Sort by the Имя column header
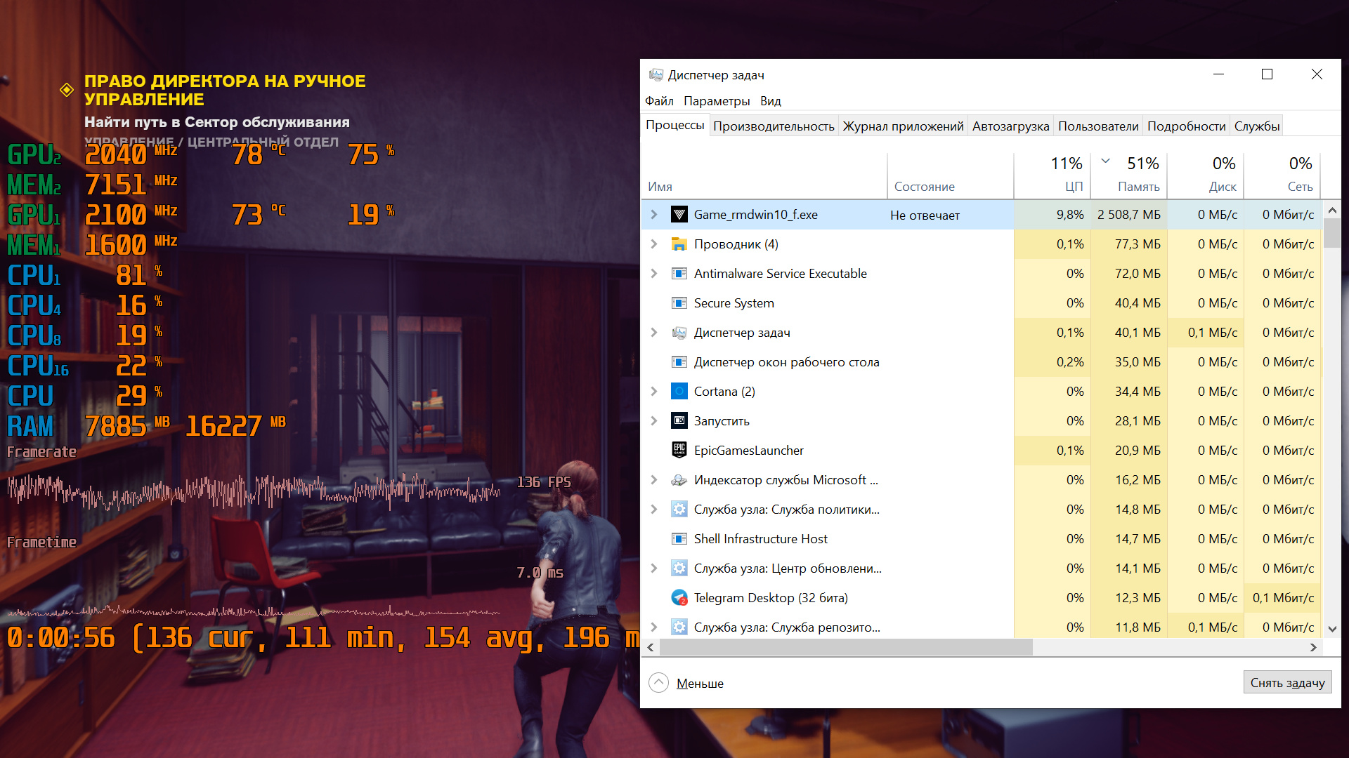1349x758 pixels. [x=764, y=175]
